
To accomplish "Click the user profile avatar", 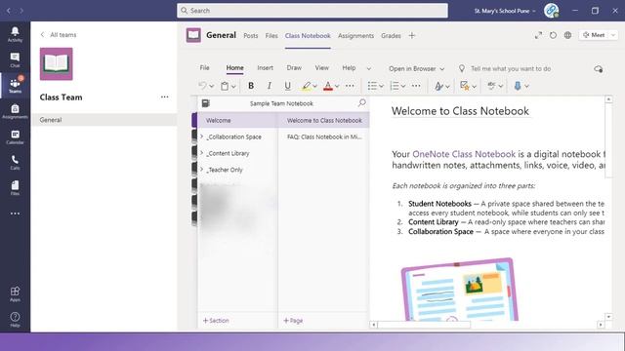I will click(551, 11).
